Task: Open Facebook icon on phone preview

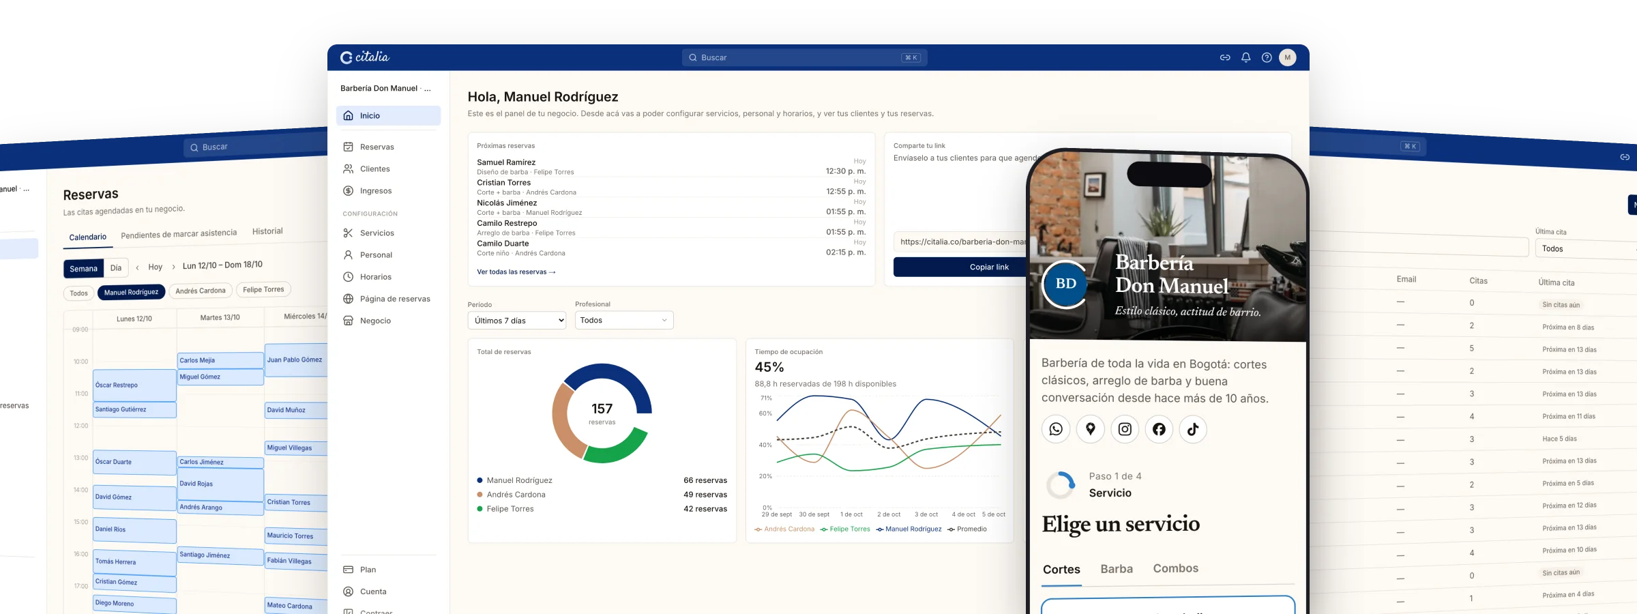Action: pos(1159,429)
